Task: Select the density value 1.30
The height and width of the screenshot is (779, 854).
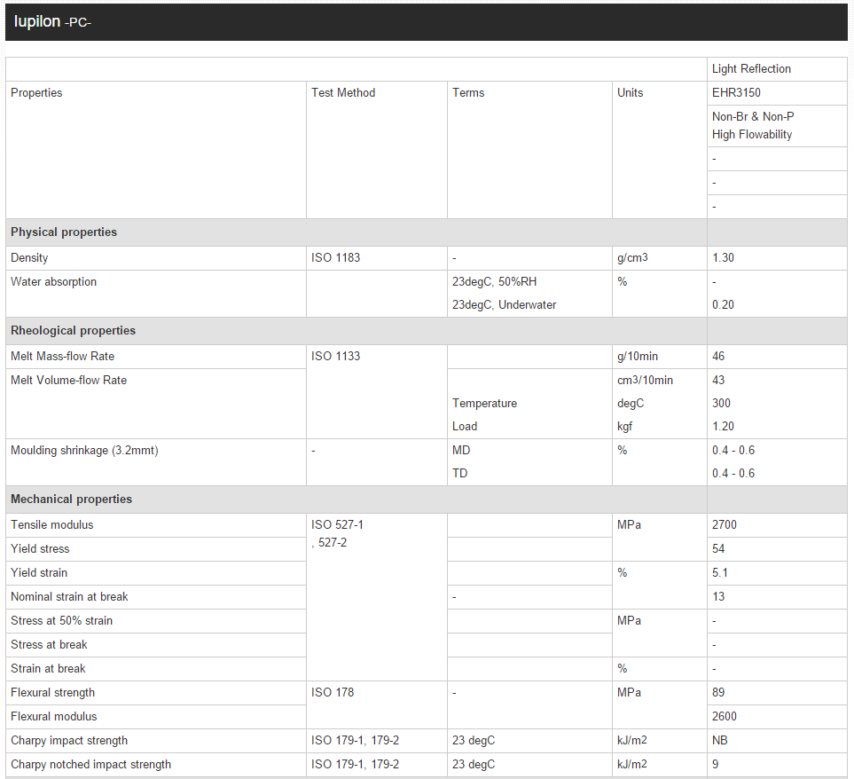Action: (x=723, y=257)
